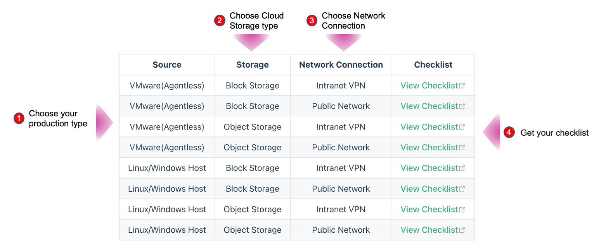Image resolution: width=599 pixels, height=247 pixels.
Task: Click the red step 2 badge
Action: pyautogui.click(x=220, y=20)
